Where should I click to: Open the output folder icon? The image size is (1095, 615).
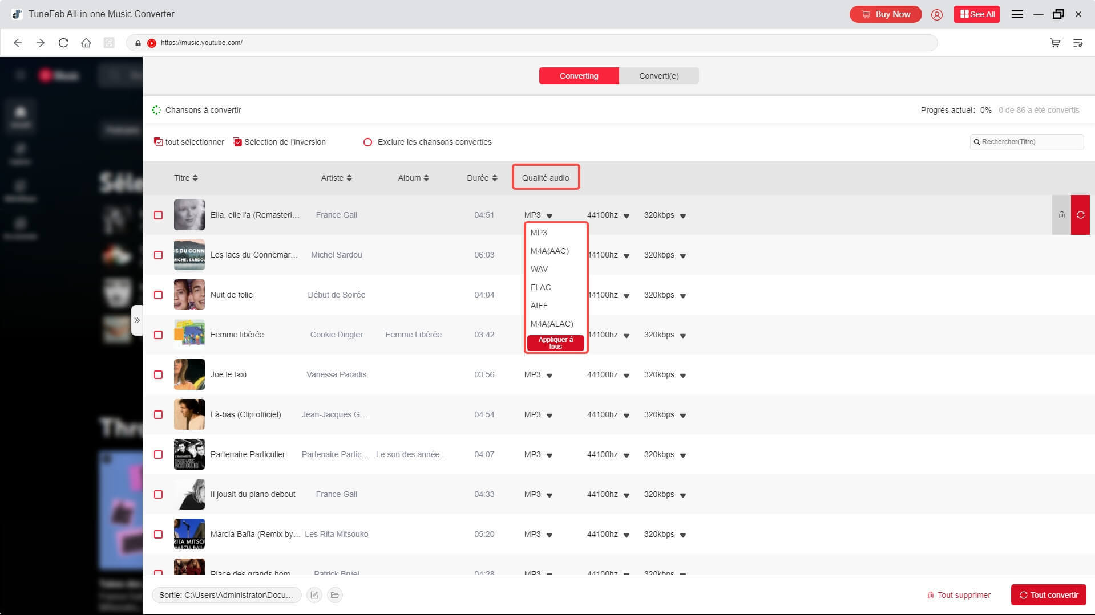tap(335, 595)
